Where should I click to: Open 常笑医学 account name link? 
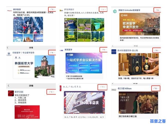click(x=68, y=49)
